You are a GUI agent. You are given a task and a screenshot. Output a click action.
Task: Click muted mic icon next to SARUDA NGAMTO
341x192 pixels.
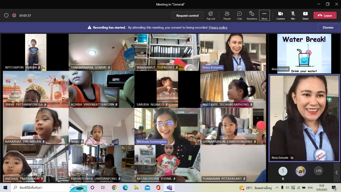point(167,105)
